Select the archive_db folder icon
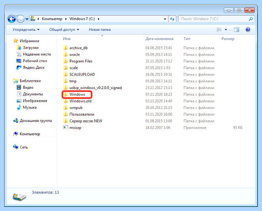Viewport: 262px width, 211px height. (65, 48)
